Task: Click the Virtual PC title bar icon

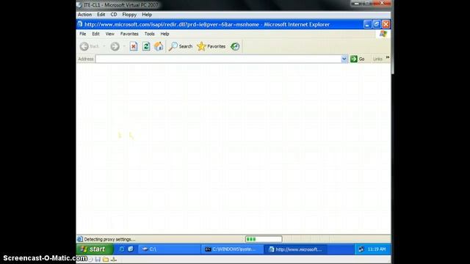Action: [79, 5]
